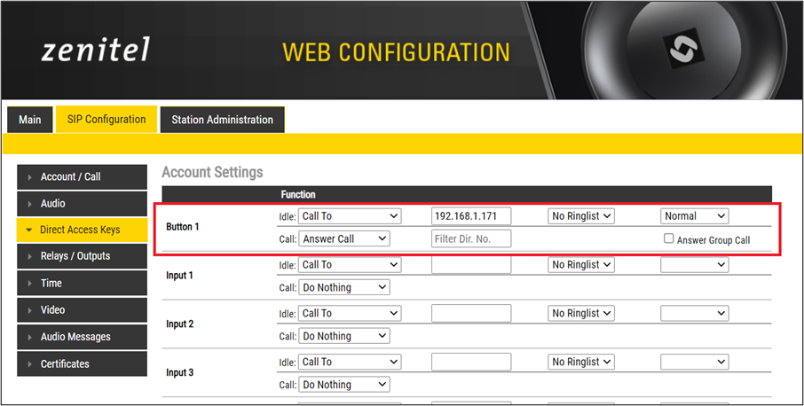This screenshot has width=804, height=406.
Task: Open the Account / Call menu item
Action: [x=82, y=176]
